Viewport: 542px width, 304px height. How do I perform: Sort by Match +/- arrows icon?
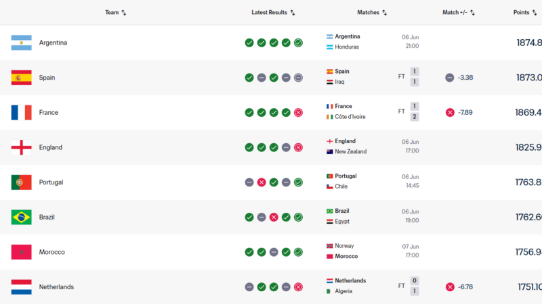click(x=472, y=13)
